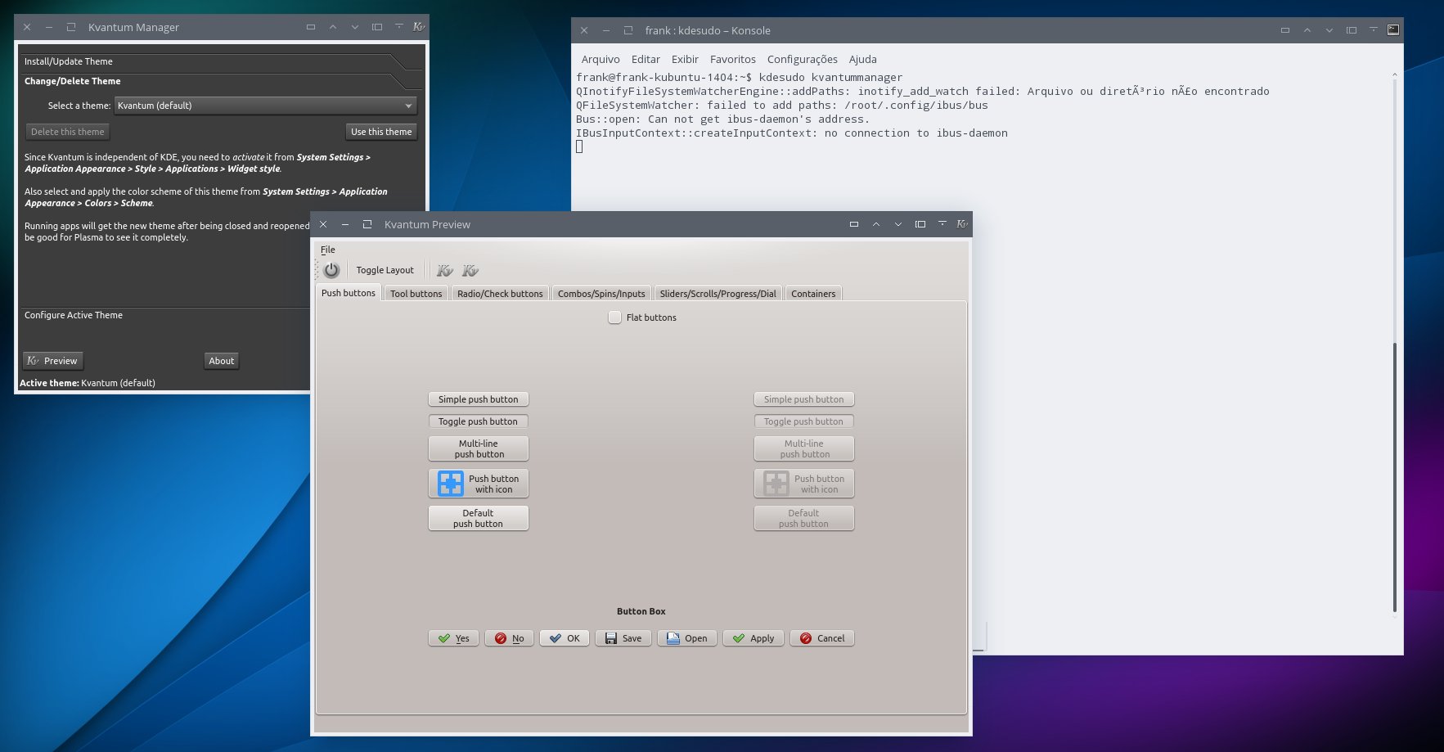Open File menu in Kvantum Preview
Image resolution: width=1444 pixels, height=752 pixels.
tap(328, 250)
